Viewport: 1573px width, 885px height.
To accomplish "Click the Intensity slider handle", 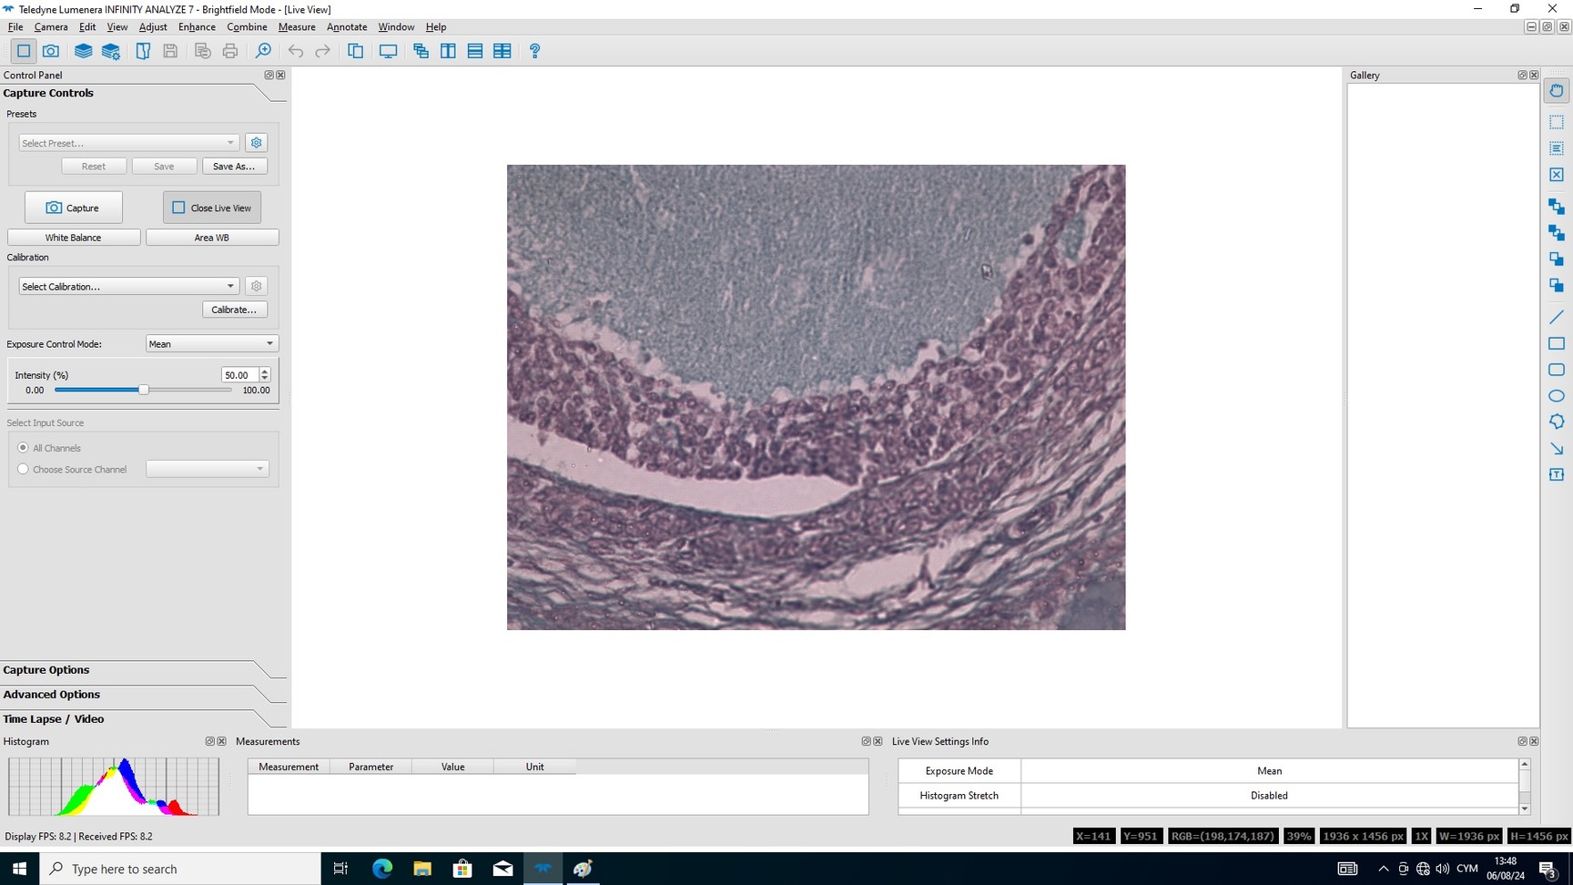I will pos(143,390).
